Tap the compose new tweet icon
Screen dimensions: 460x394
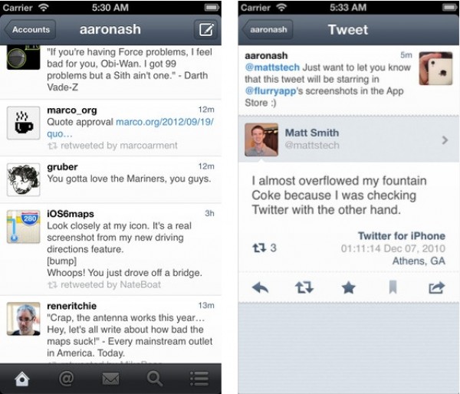205,29
